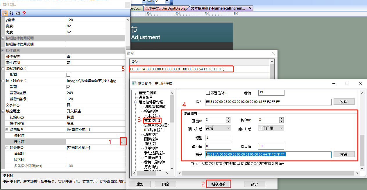
Task: Click the 数值 field showing 19
Action: pos(271,93)
